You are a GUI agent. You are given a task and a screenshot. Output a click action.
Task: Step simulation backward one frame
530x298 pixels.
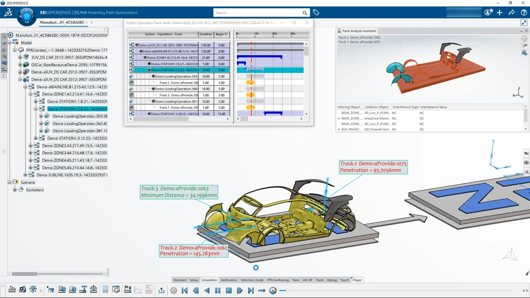click(x=195, y=290)
